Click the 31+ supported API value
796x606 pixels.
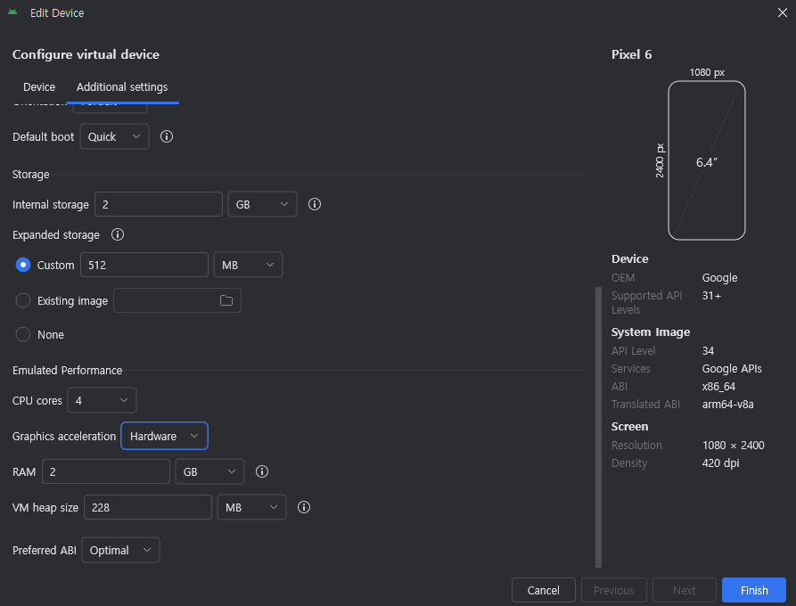[x=711, y=295]
